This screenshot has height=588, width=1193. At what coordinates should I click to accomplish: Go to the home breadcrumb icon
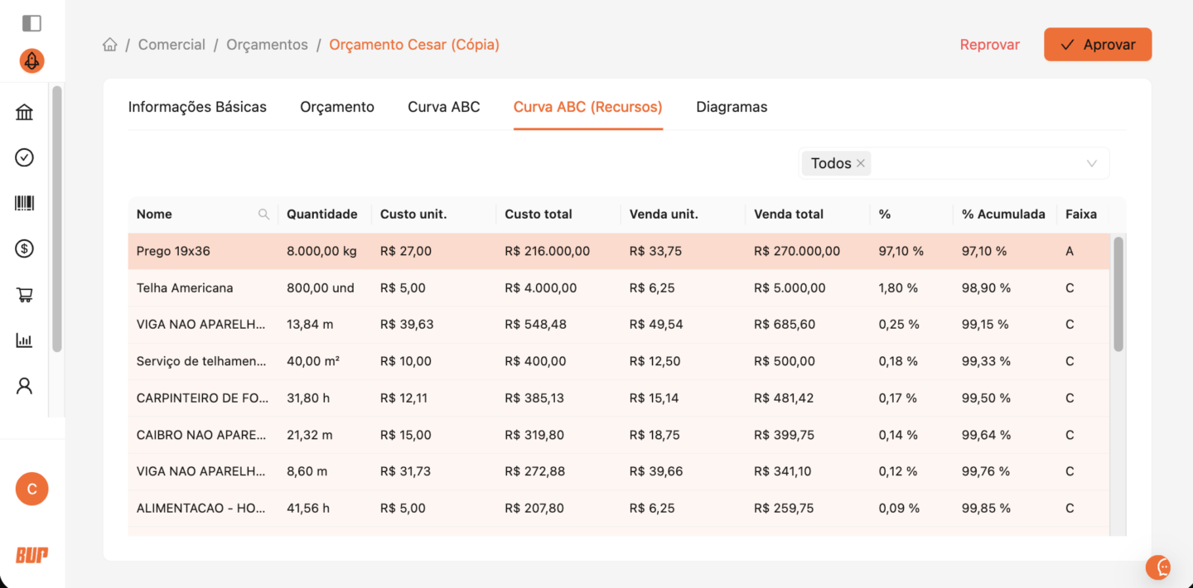pyautogui.click(x=109, y=45)
